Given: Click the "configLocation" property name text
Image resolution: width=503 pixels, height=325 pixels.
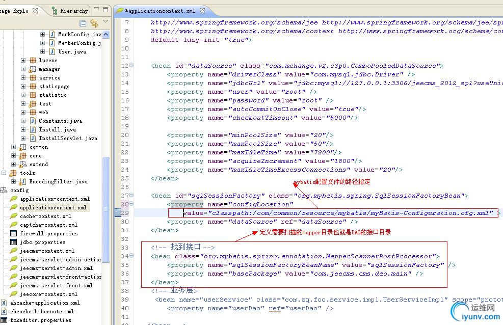Looking at the screenshot, I should [x=261, y=204].
